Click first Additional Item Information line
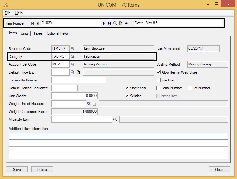Screen dimensions: 237x179 118,136
